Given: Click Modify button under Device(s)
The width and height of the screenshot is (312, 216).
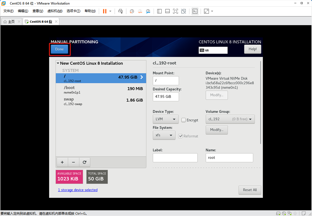Looking at the screenshot, I should point(217,95).
